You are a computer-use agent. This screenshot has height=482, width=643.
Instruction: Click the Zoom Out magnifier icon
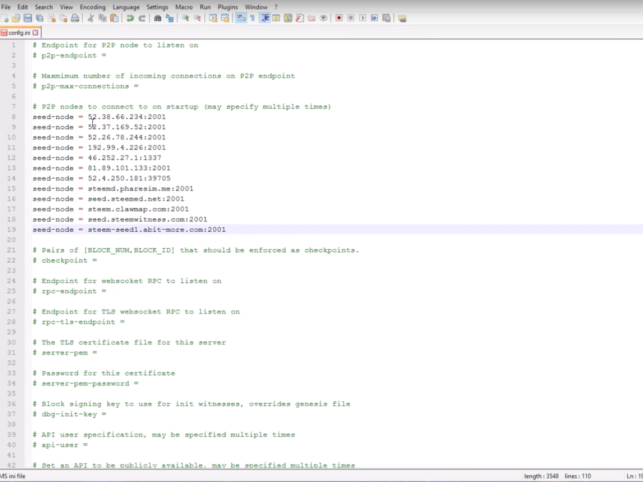tap(197, 18)
